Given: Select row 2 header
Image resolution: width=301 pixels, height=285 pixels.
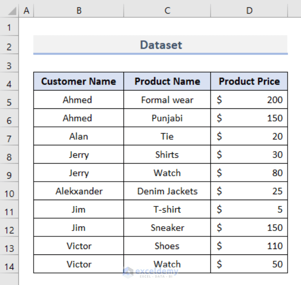Looking at the screenshot, I should 9,45.
